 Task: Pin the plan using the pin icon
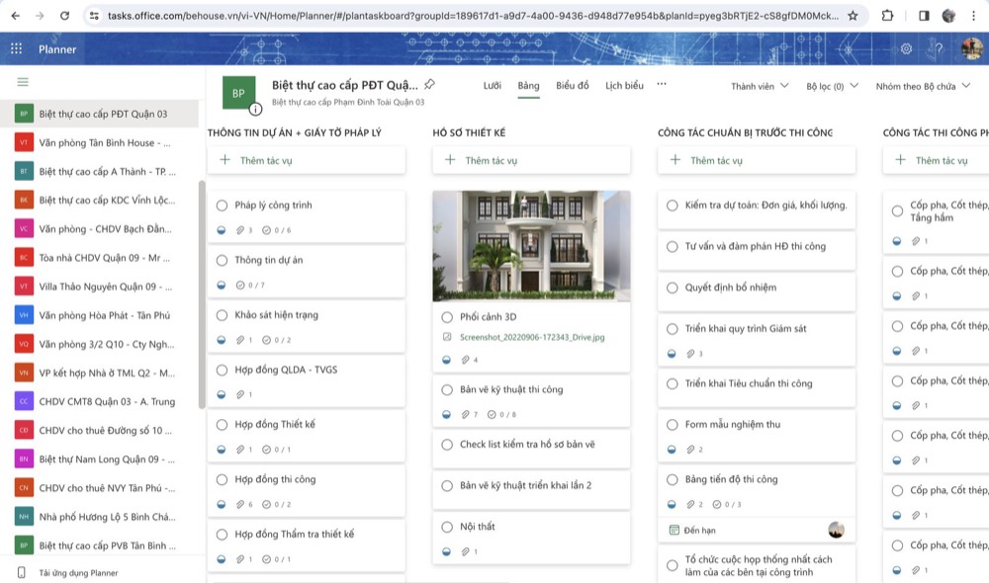[429, 84]
